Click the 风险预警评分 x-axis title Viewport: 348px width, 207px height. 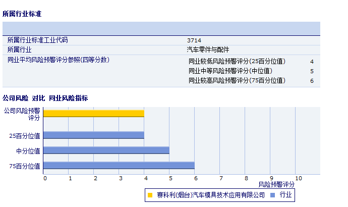[276, 185]
